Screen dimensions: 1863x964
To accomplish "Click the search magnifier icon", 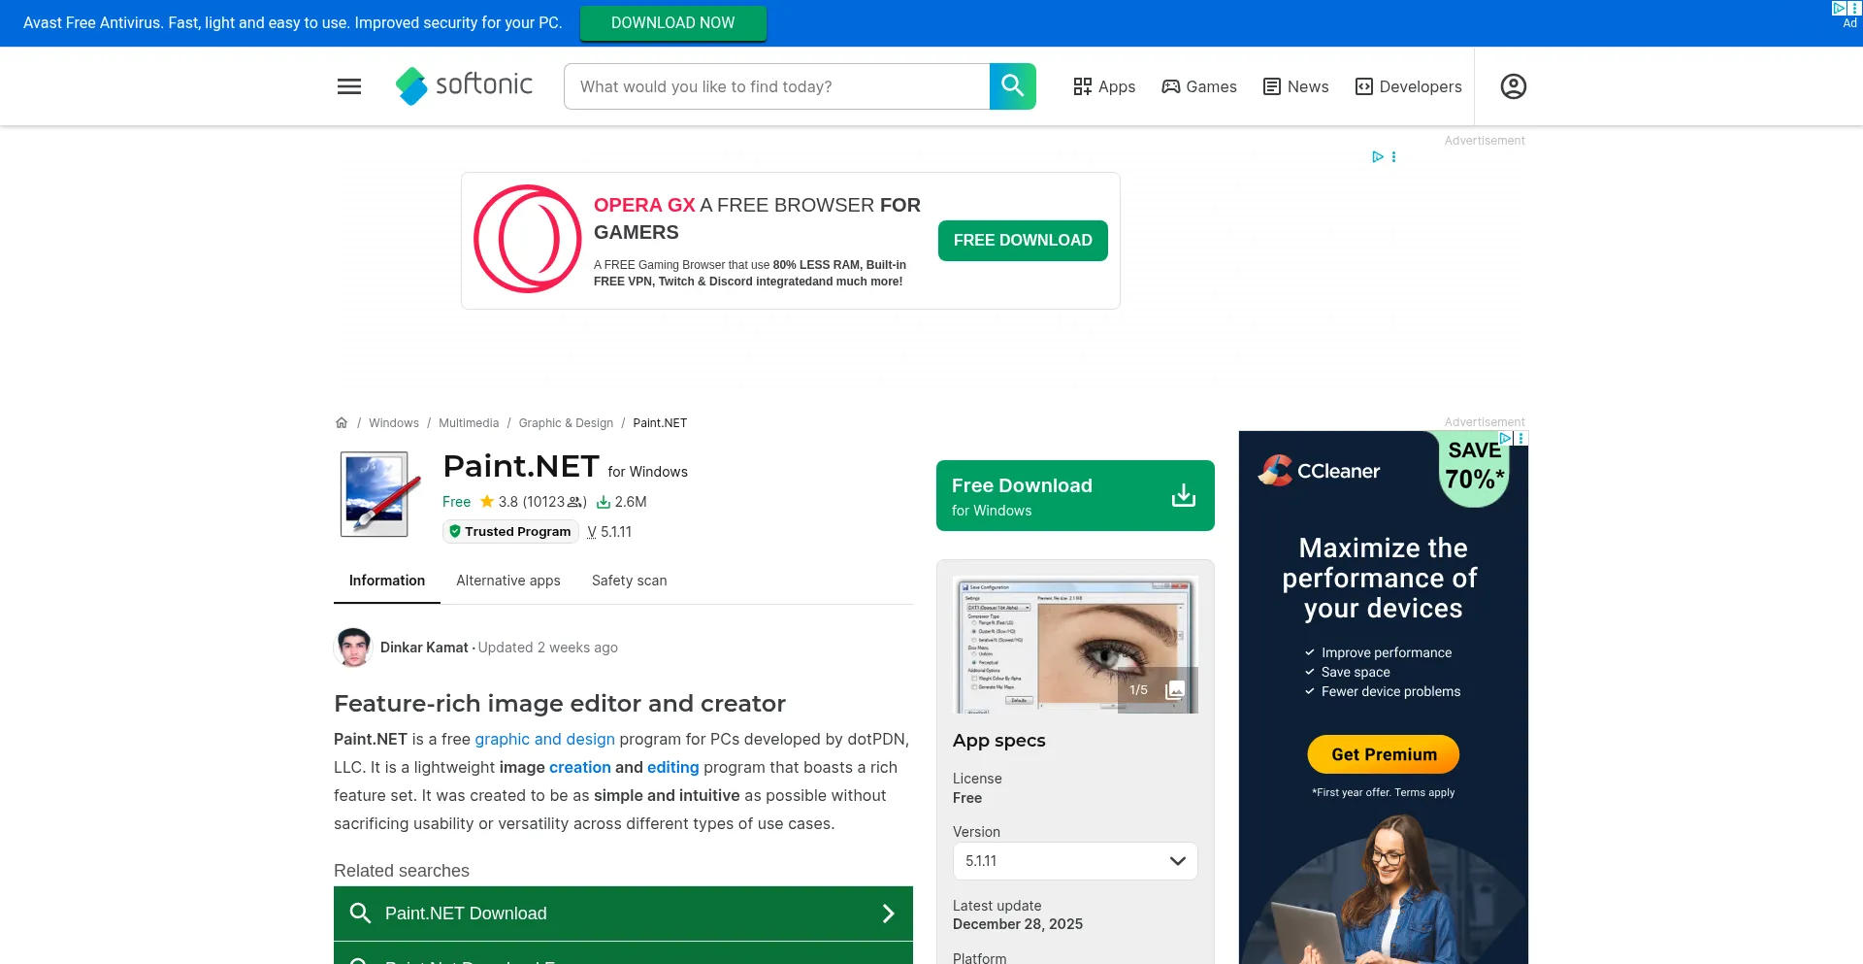I will (1012, 85).
